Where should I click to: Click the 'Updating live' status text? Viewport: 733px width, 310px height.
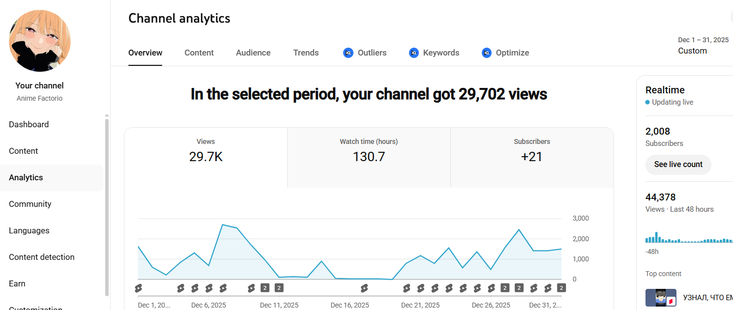673,102
